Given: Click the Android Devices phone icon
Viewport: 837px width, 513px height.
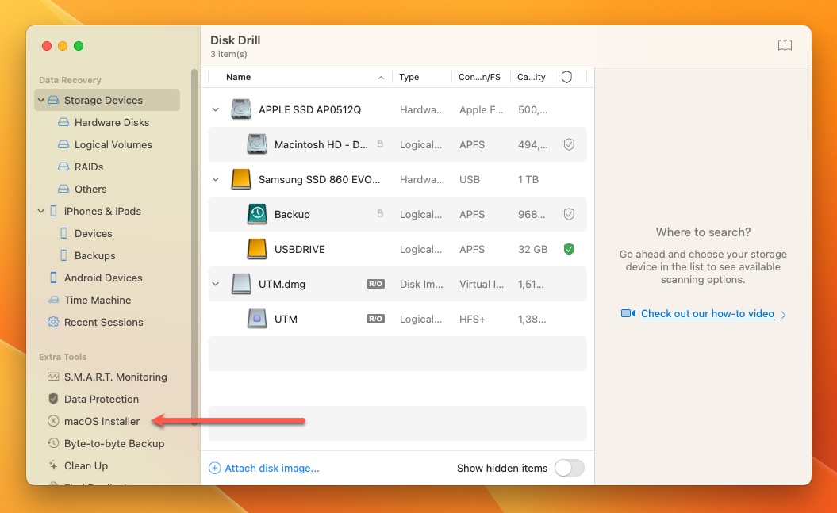Looking at the screenshot, I should click(x=53, y=278).
